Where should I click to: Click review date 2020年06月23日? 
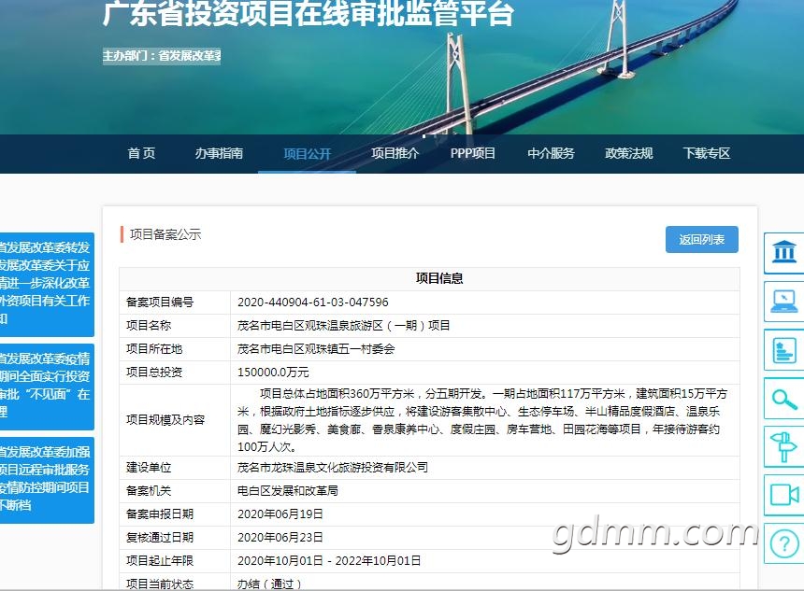pos(280,537)
